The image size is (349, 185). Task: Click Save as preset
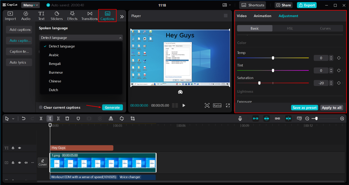tap(305, 108)
